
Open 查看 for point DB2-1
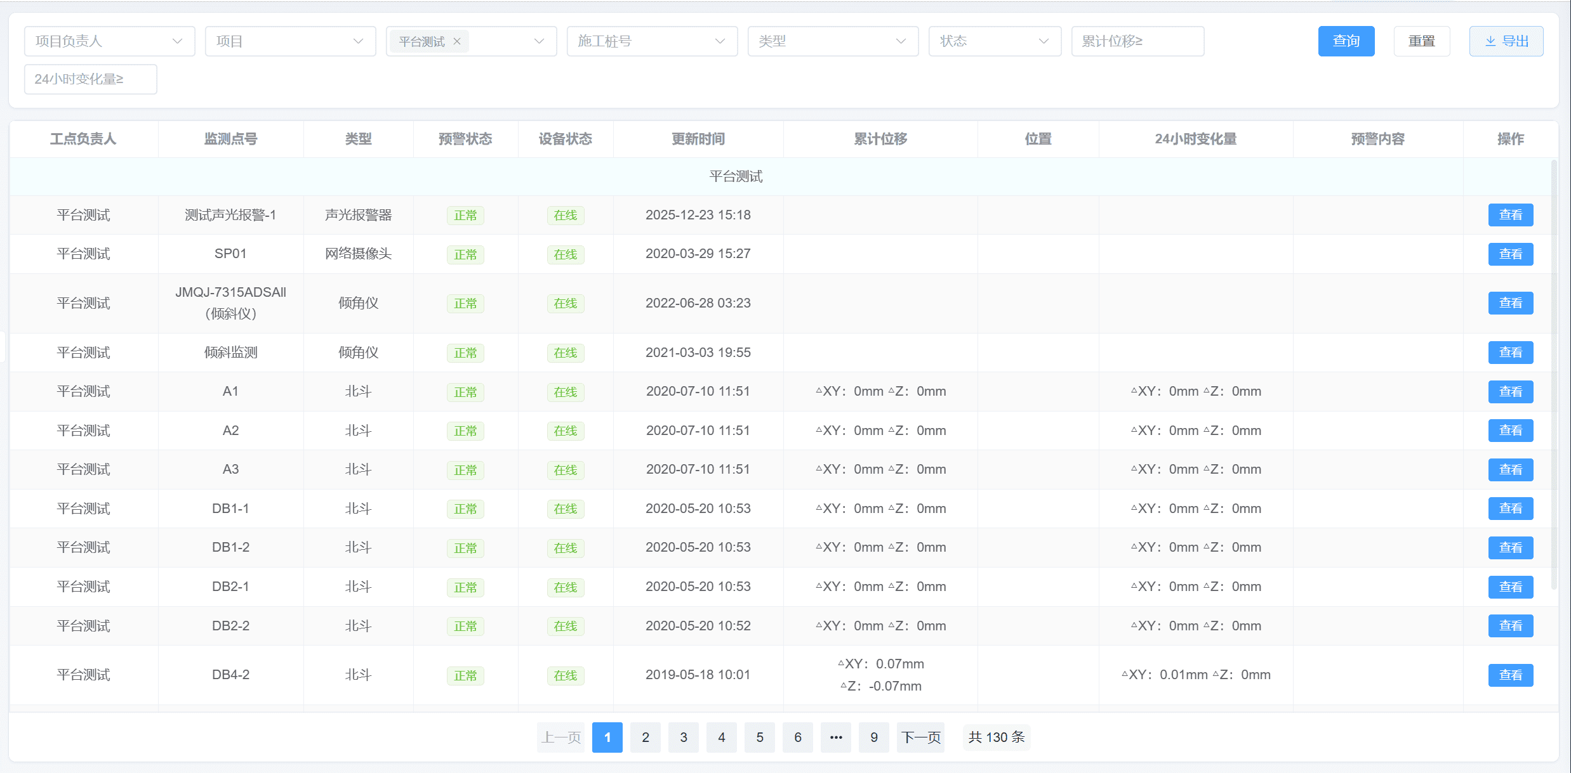coord(1511,587)
